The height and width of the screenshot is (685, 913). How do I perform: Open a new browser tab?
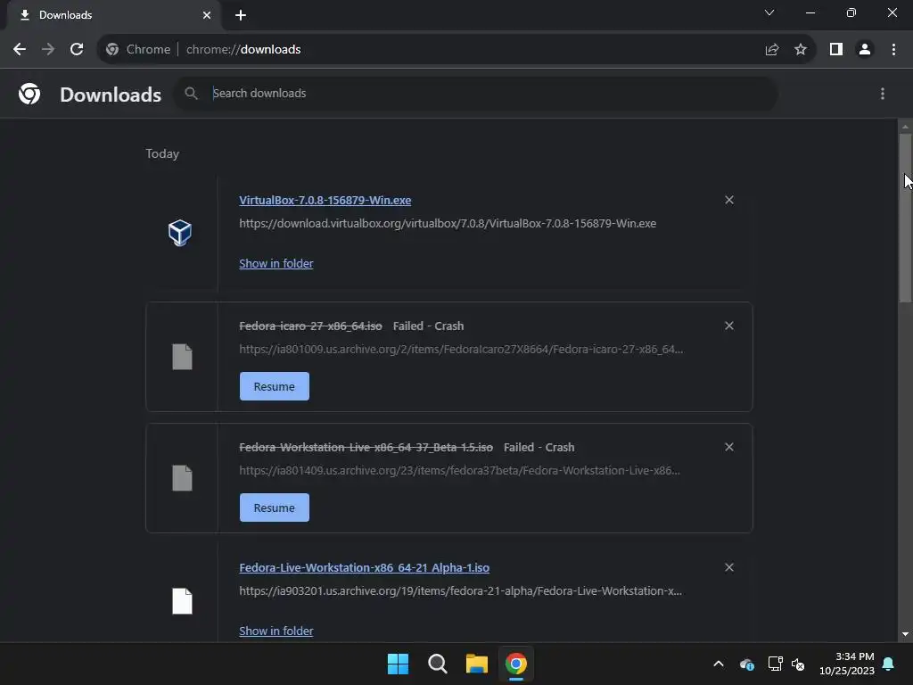click(x=241, y=15)
